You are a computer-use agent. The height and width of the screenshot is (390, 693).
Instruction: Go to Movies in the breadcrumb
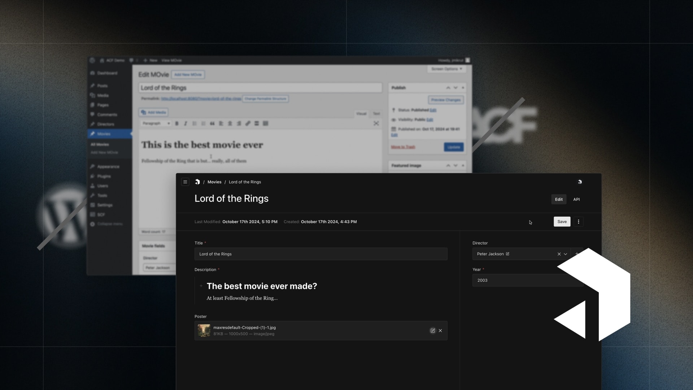tap(214, 182)
